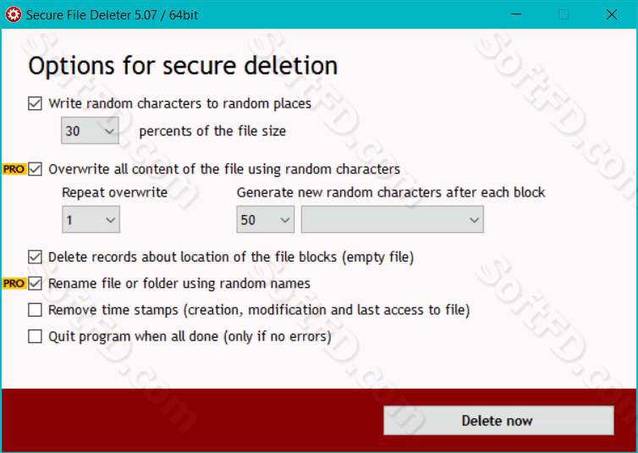
Task: Open the Repeat overwrite count dropdown
Action: coord(91,220)
